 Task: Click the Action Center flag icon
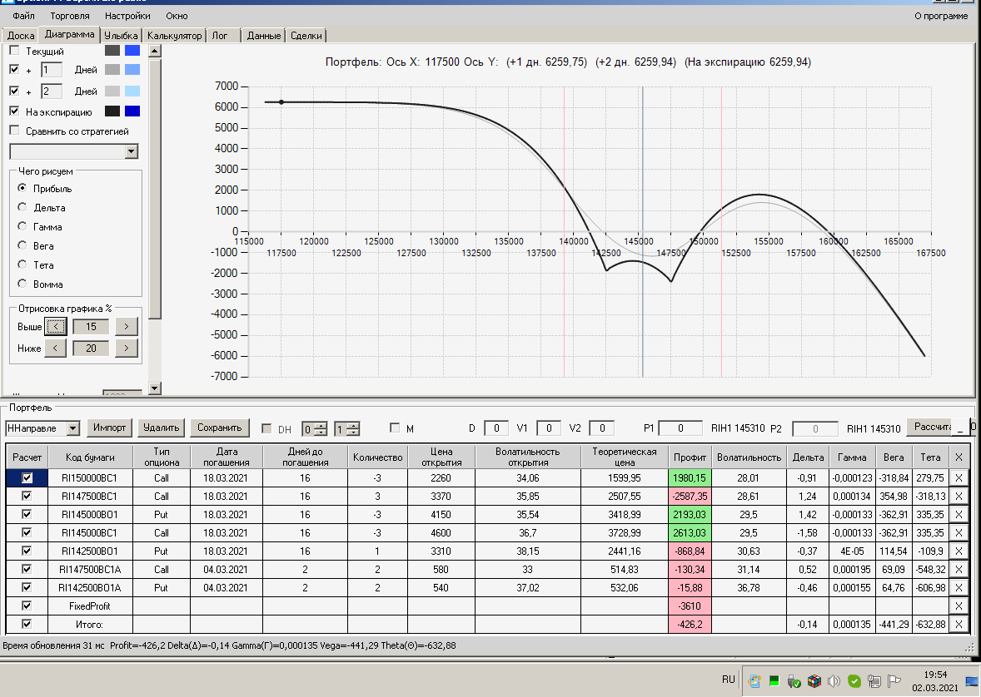pyautogui.click(x=894, y=680)
